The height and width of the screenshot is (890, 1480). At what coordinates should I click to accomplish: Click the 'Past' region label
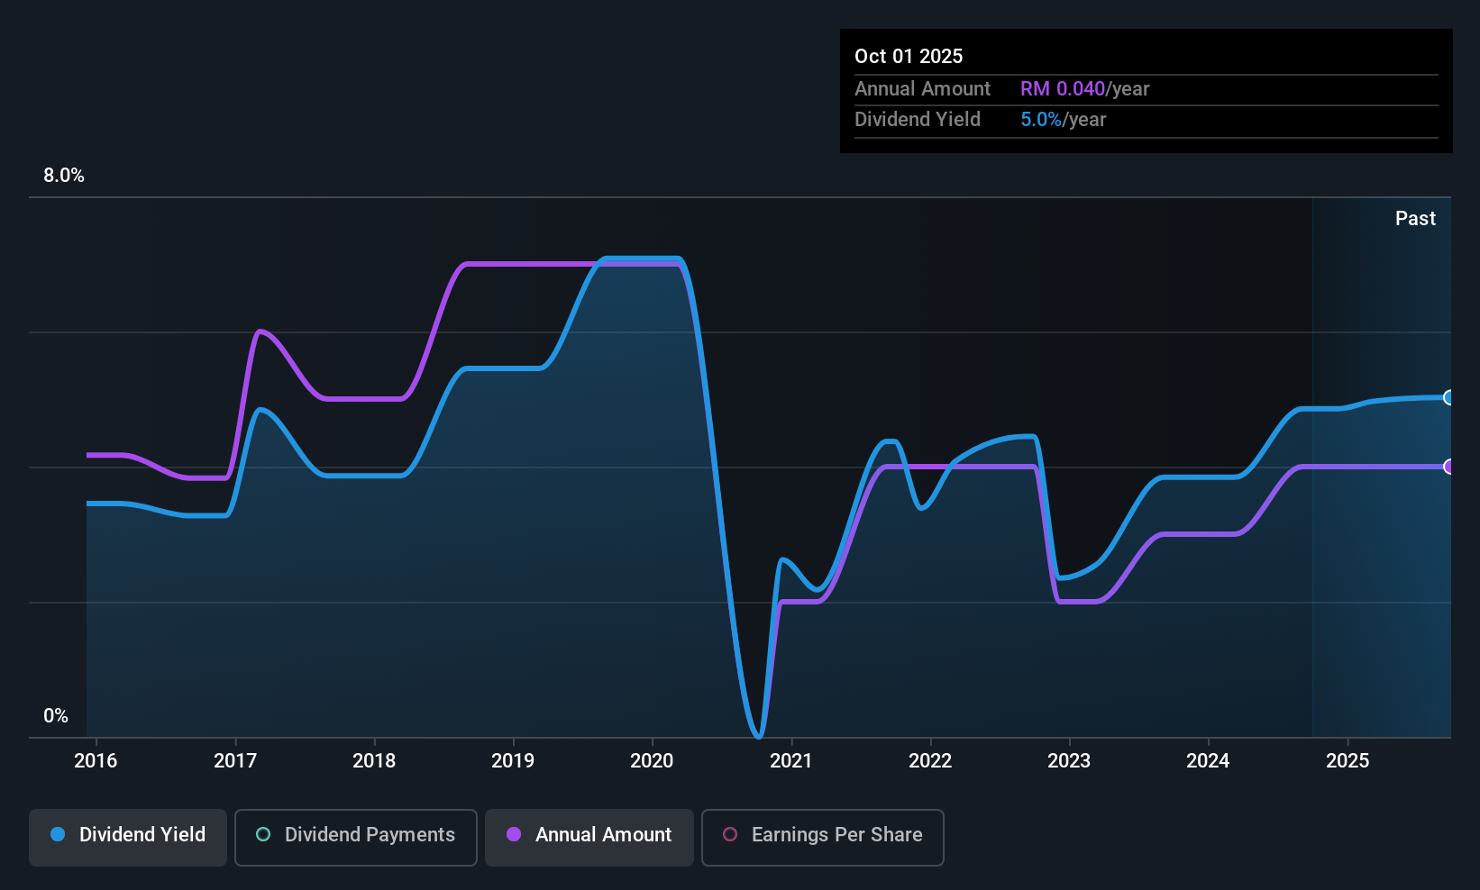point(1415,219)
